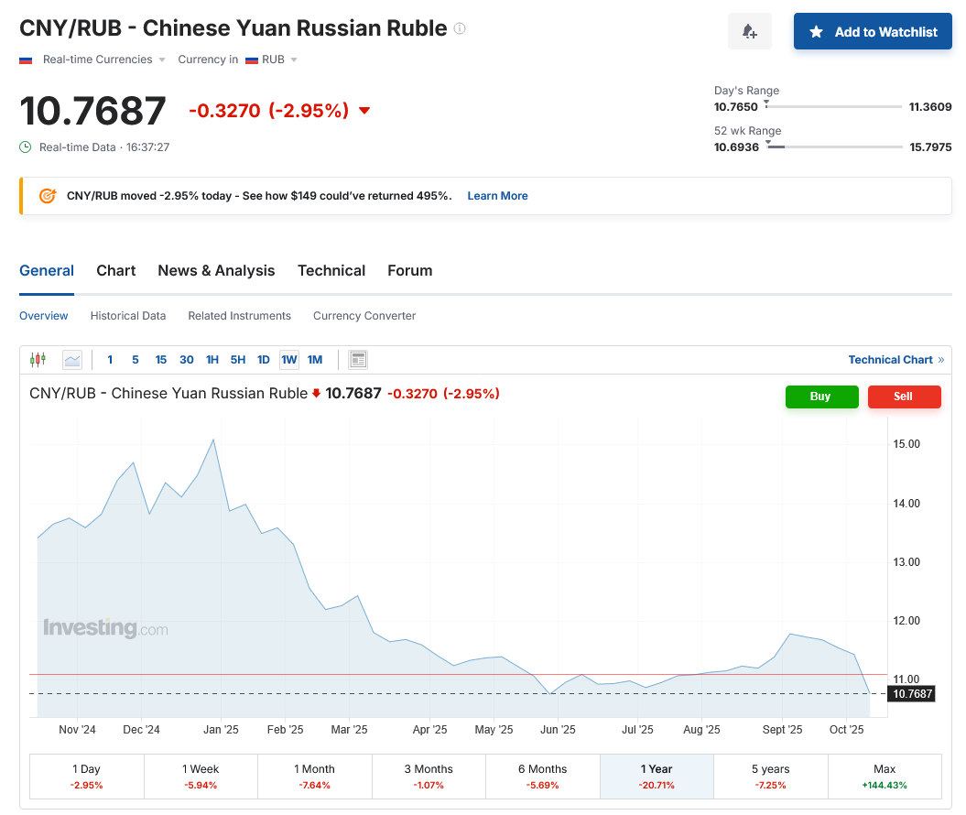Click the Learn More link
Screen dimensions: 966x815
pyautogui.click(x=497, y=196)
